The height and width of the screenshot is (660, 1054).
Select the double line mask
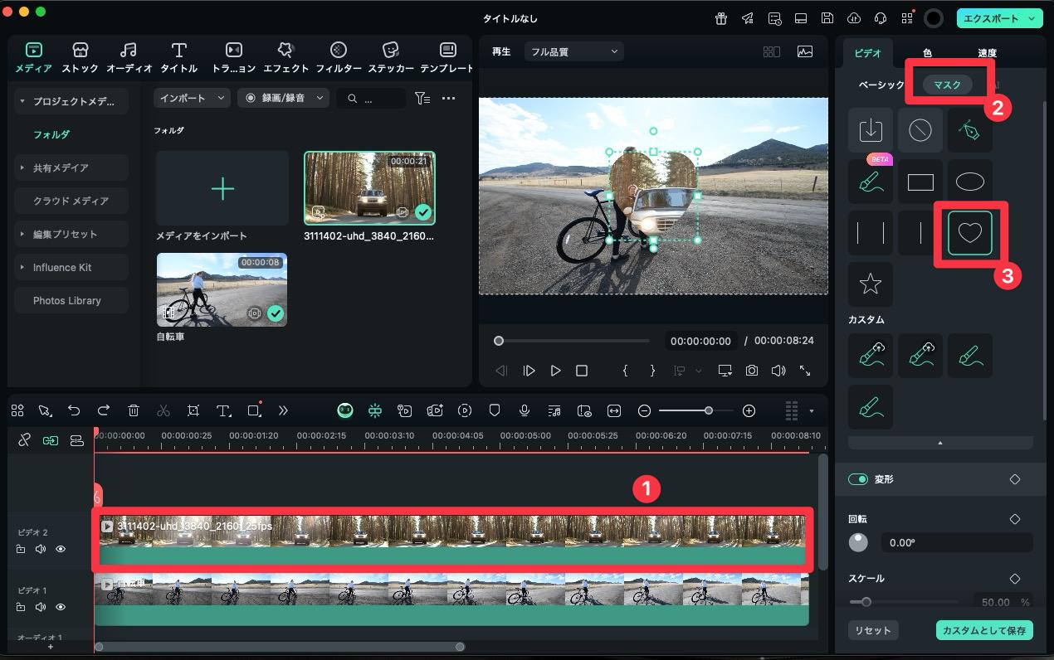click(870, 233)
